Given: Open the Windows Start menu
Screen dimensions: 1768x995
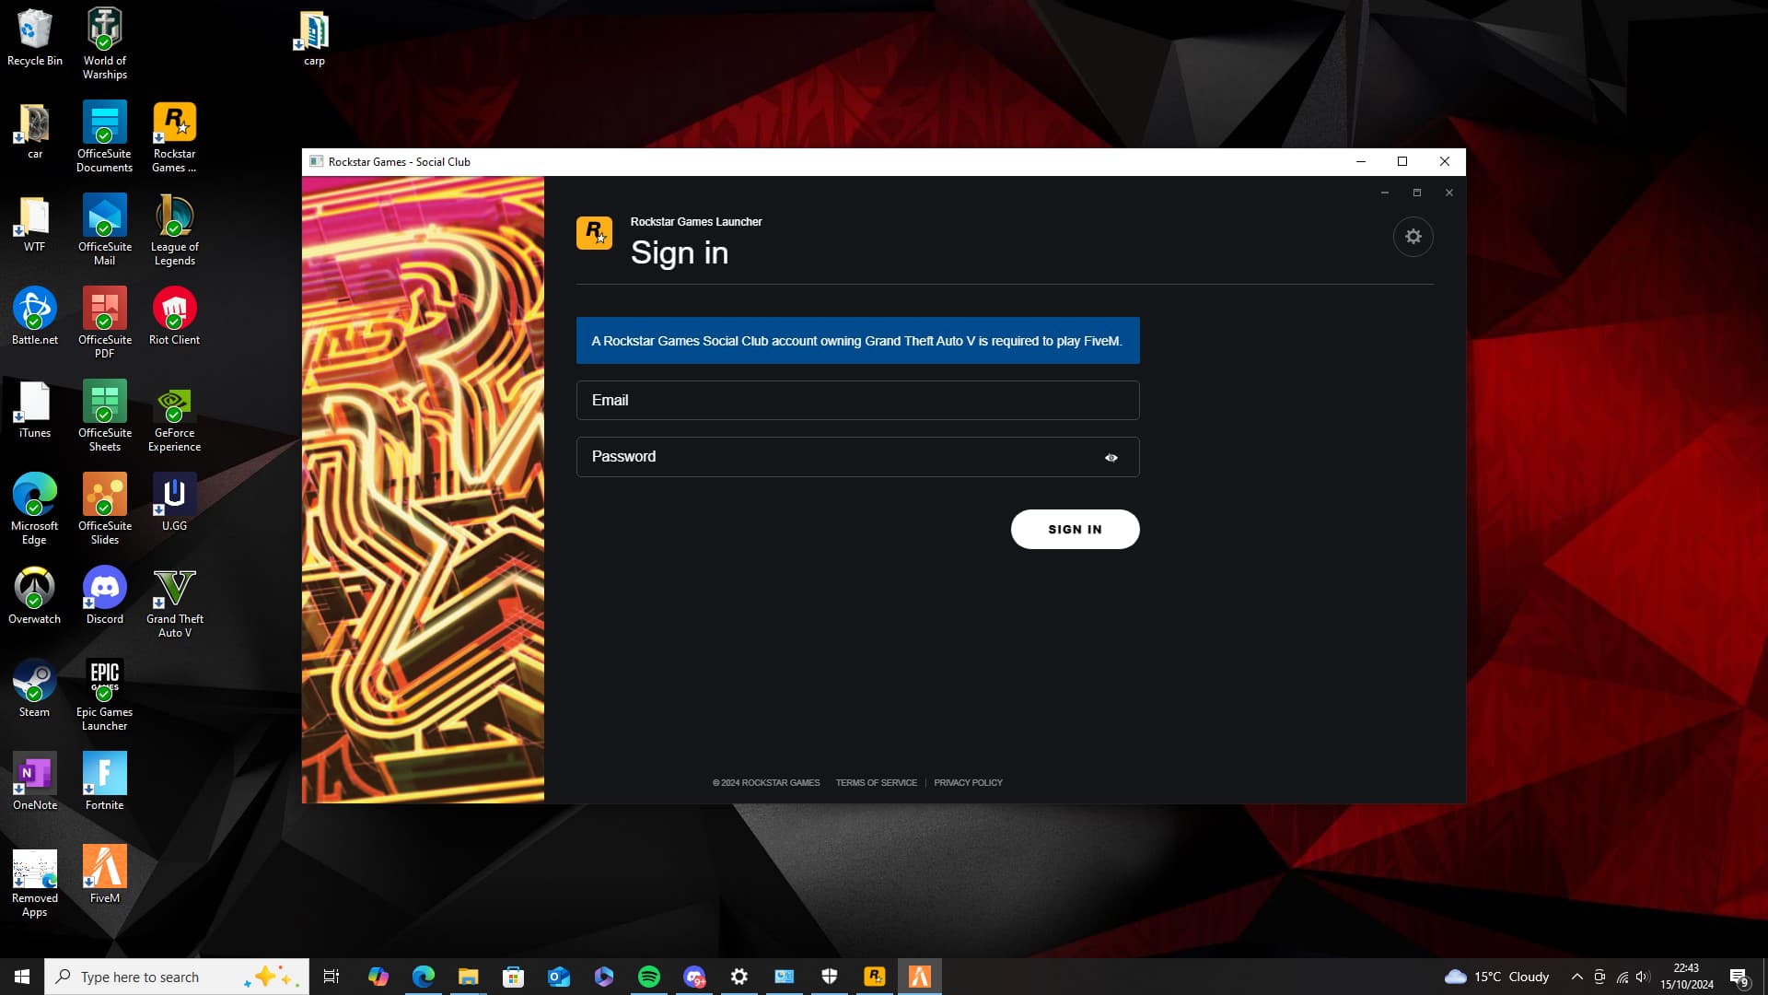Looking at the screenshot, I should (22, 977).
